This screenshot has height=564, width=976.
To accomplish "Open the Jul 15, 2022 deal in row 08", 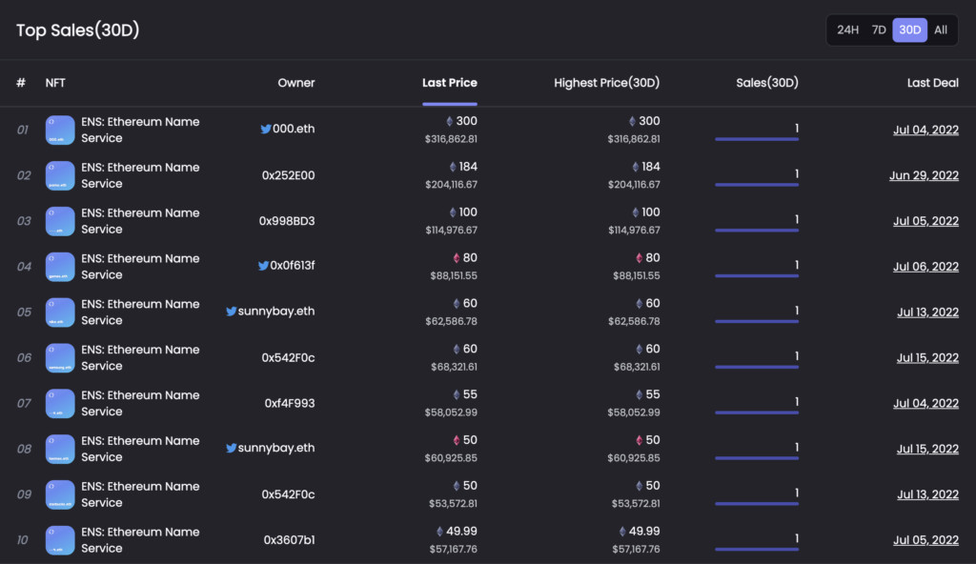I will pyautogui.click(x=927, y=449).
